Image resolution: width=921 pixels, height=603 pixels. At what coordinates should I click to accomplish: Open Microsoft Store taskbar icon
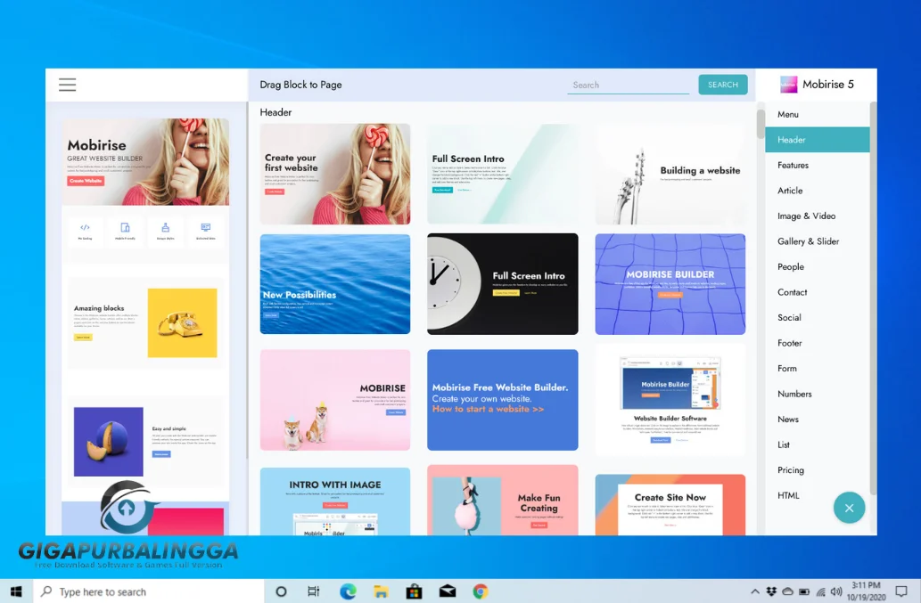point(414,591)
